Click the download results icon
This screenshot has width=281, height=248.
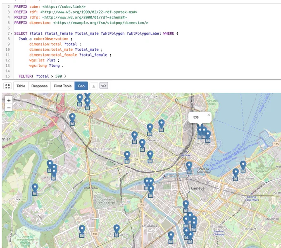[93, 86]
